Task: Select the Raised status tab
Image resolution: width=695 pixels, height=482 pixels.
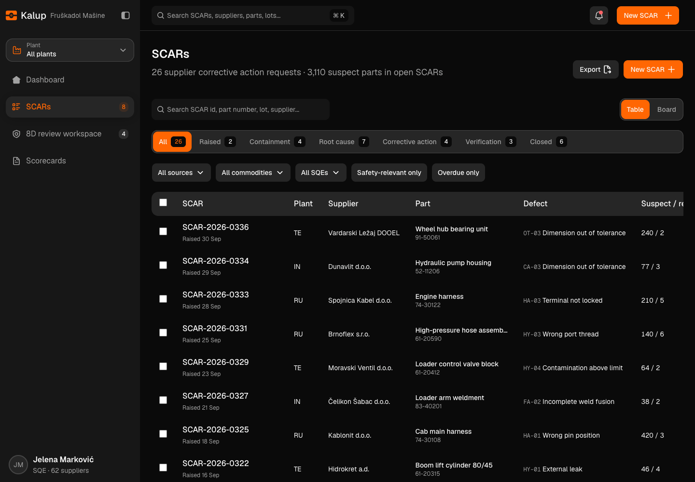Action: [x=217, y=142]
